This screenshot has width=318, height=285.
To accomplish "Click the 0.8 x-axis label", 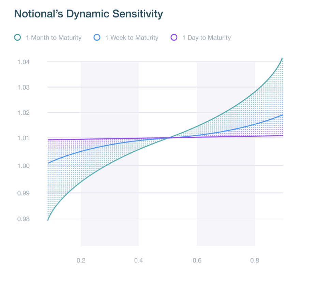I will coord(255,260).
